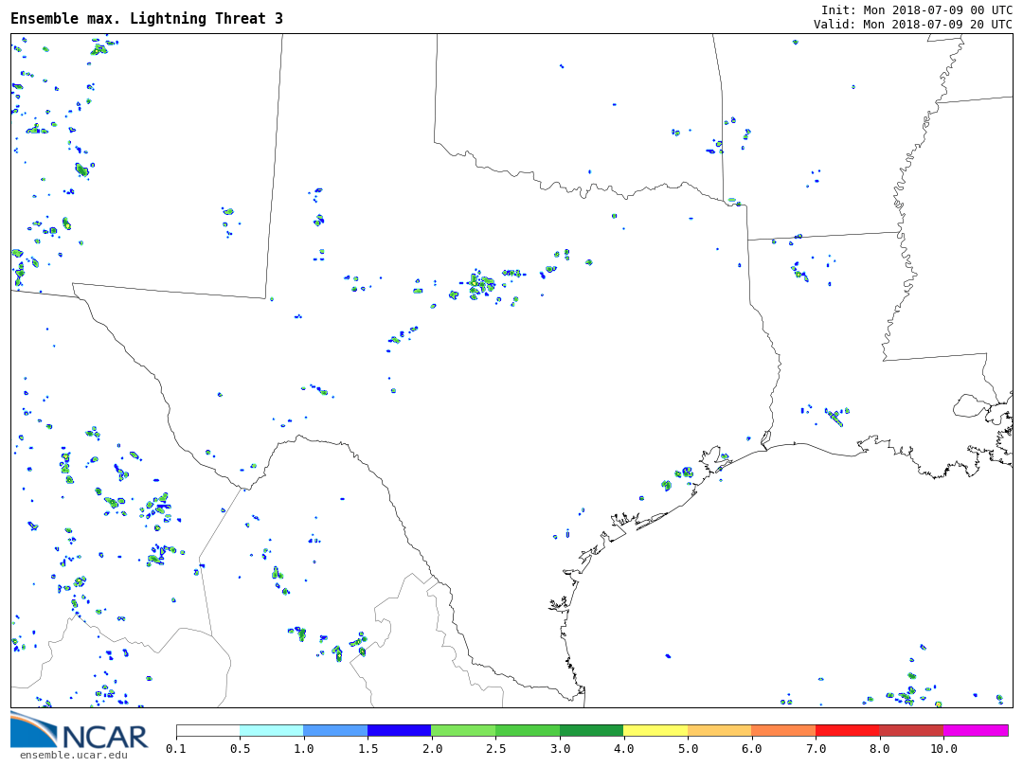The width and height of the screenshot is (1023, 767).
Task: Pick the yellow 4.0–5.0 colorbar swatch
Action: [655, 730]
